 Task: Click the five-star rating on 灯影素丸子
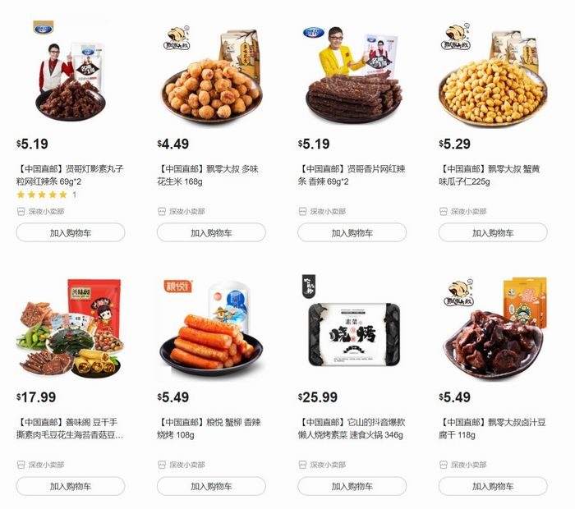[42, 195]
